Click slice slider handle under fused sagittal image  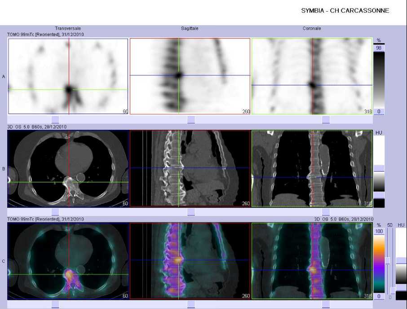pyautogui.click(x=191, y=305)
